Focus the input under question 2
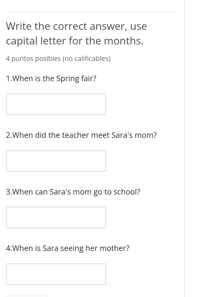This screenshot has height=297, width=202. point(56,161)
